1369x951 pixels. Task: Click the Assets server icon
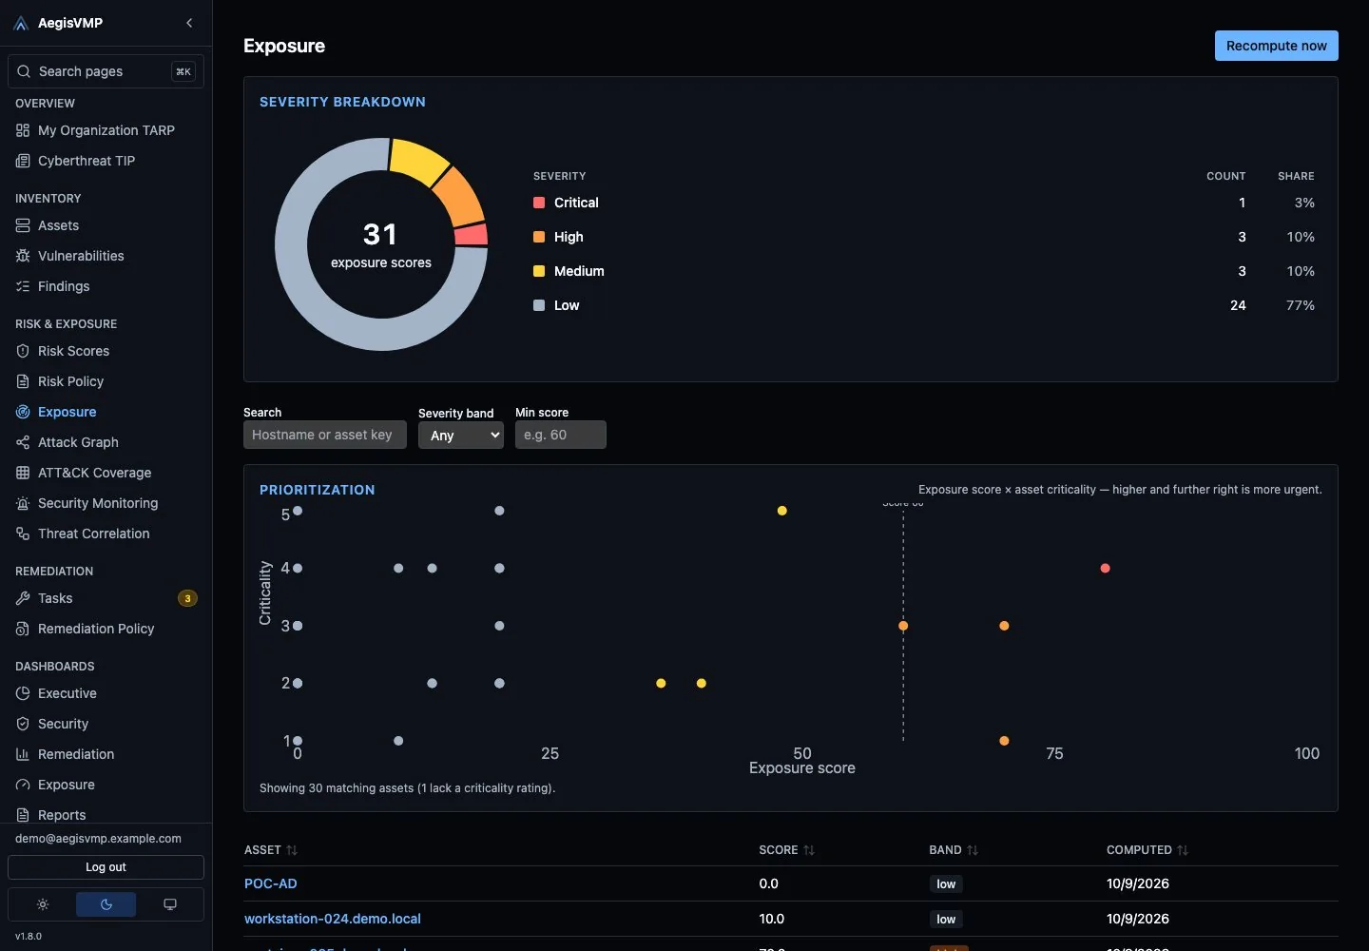click(x=23, y=225)
